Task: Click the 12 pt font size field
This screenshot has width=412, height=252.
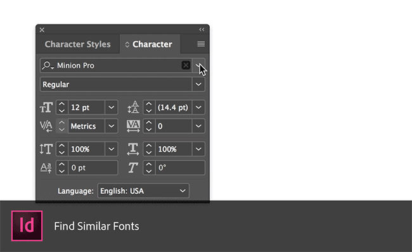Action: 86,108
